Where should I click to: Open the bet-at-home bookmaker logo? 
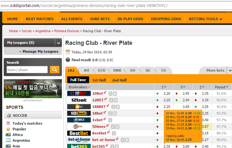pos(79,140)
